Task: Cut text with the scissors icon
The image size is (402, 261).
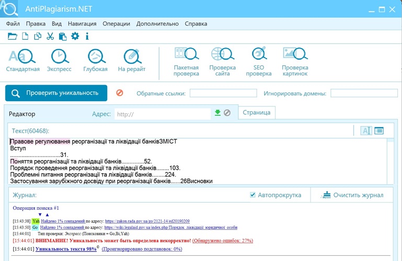Action: click(50, 36)
